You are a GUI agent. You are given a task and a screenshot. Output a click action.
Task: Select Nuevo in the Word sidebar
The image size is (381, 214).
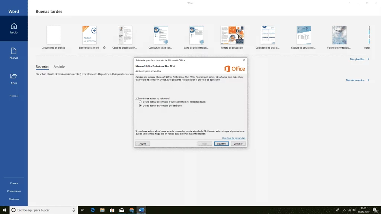pyautogui.click(x=14, y=52)
